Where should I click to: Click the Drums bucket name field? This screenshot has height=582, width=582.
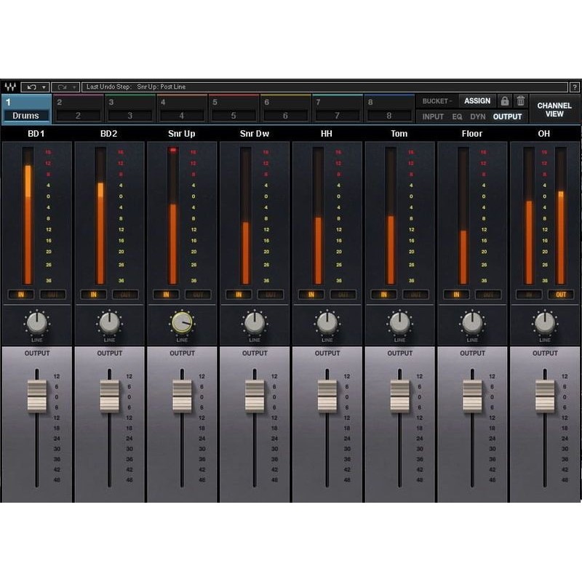[27, 115]
